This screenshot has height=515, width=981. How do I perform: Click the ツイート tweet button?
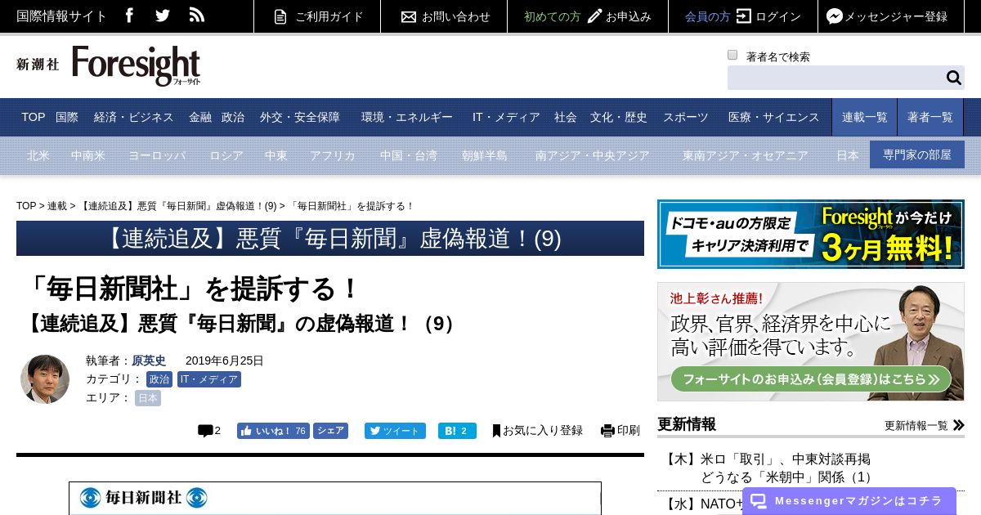pyautogui.click(x=395, y=431)
